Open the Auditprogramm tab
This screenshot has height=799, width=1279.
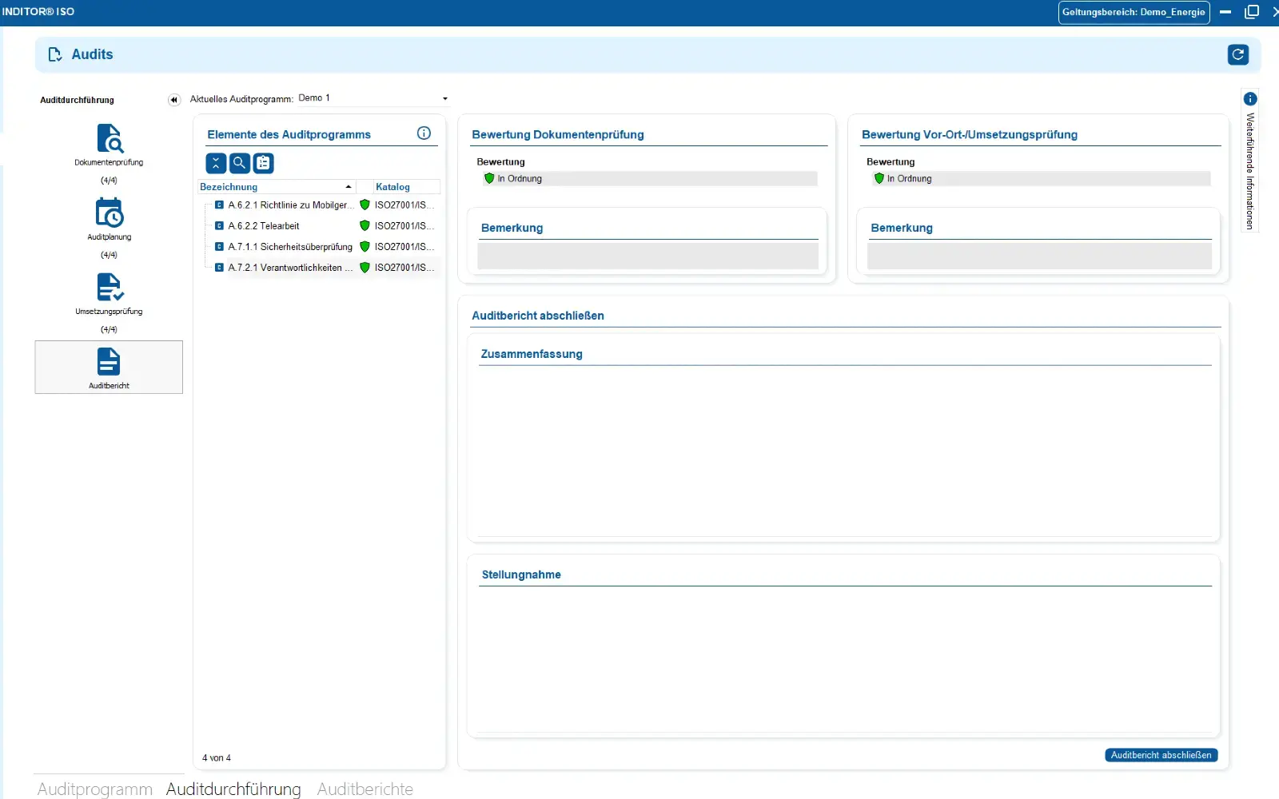94,789
